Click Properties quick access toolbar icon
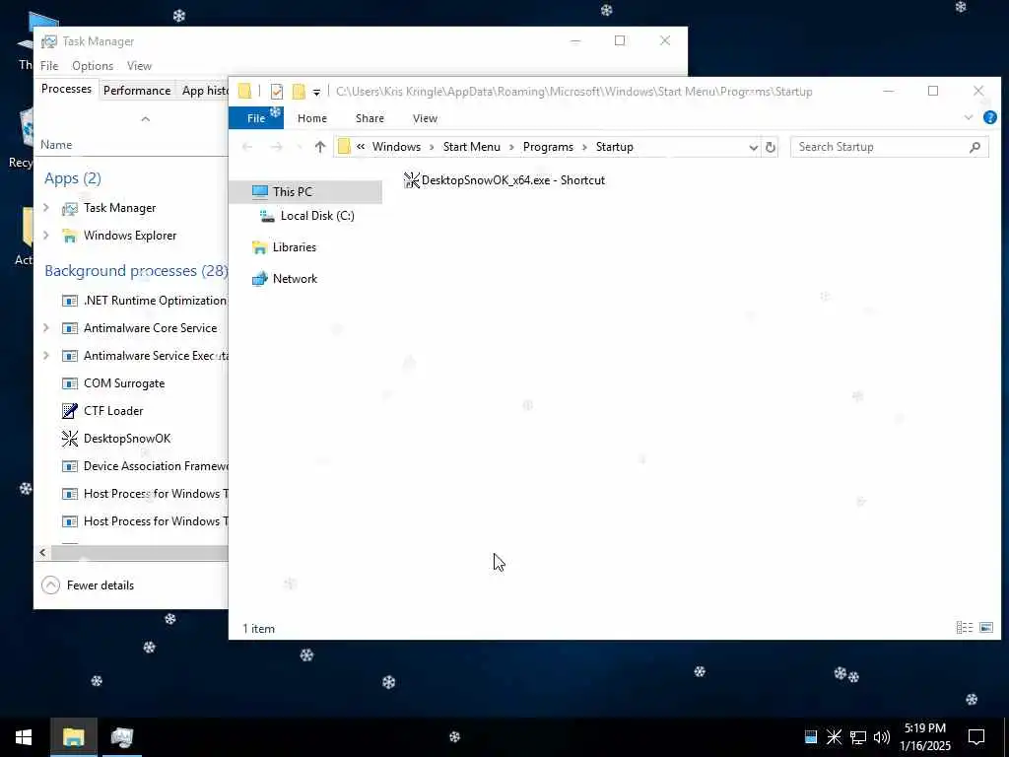The image size is (1009, 757). pyautogui.click(x=277, y=92)
